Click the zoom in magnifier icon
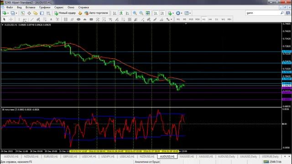 coord(135,13)
